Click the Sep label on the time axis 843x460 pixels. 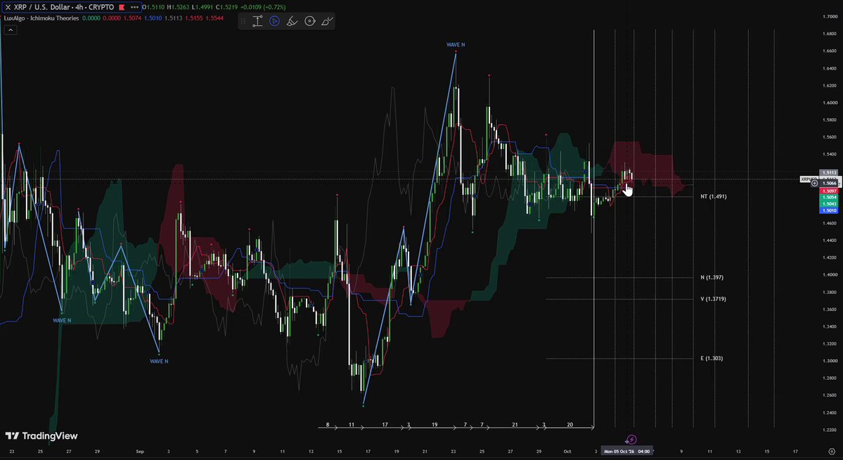pyautogui.click(x=140, y=452)
